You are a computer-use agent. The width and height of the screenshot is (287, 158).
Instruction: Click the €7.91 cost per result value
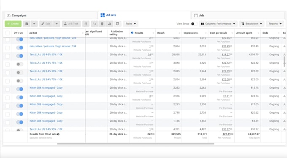(x=226, y=96)
